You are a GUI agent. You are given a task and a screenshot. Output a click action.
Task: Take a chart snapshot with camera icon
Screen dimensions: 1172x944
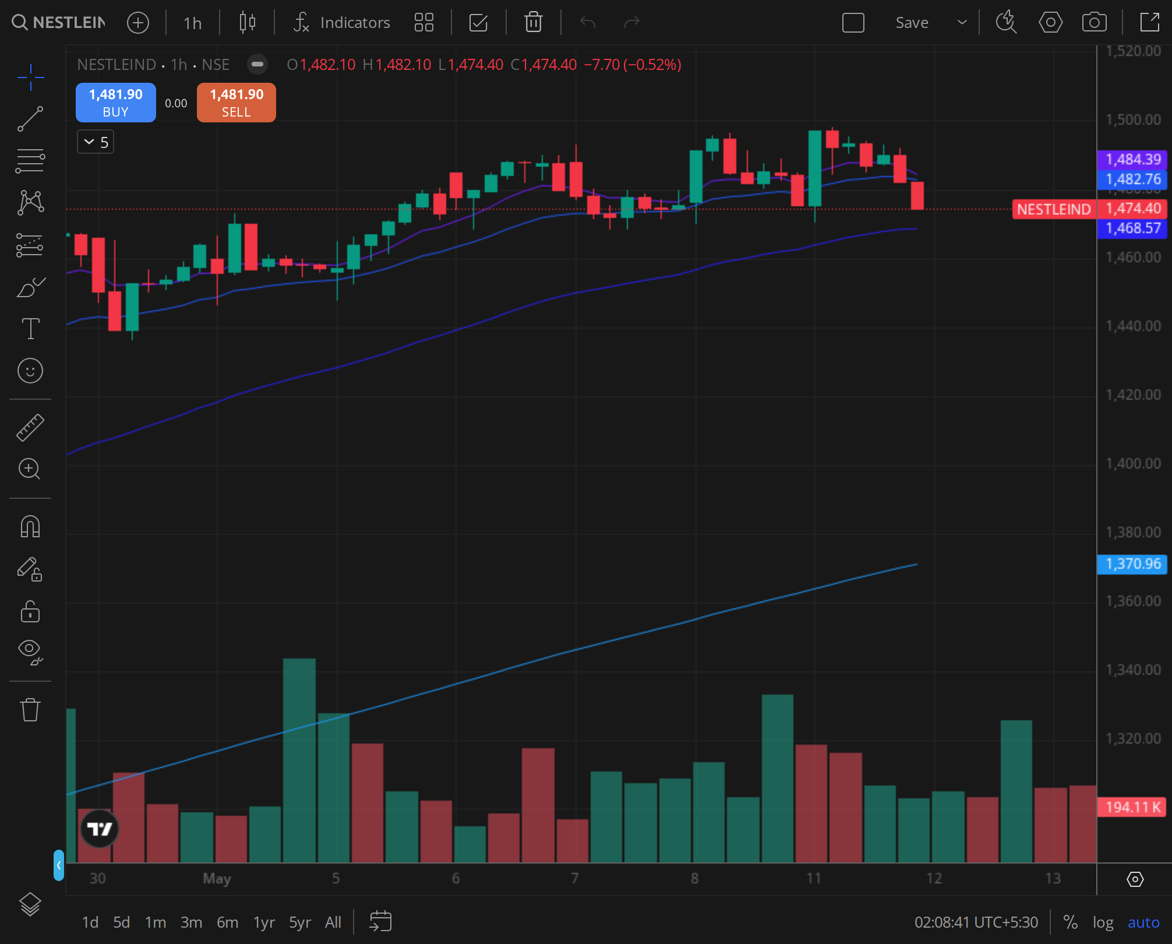tap(1094, 23)
